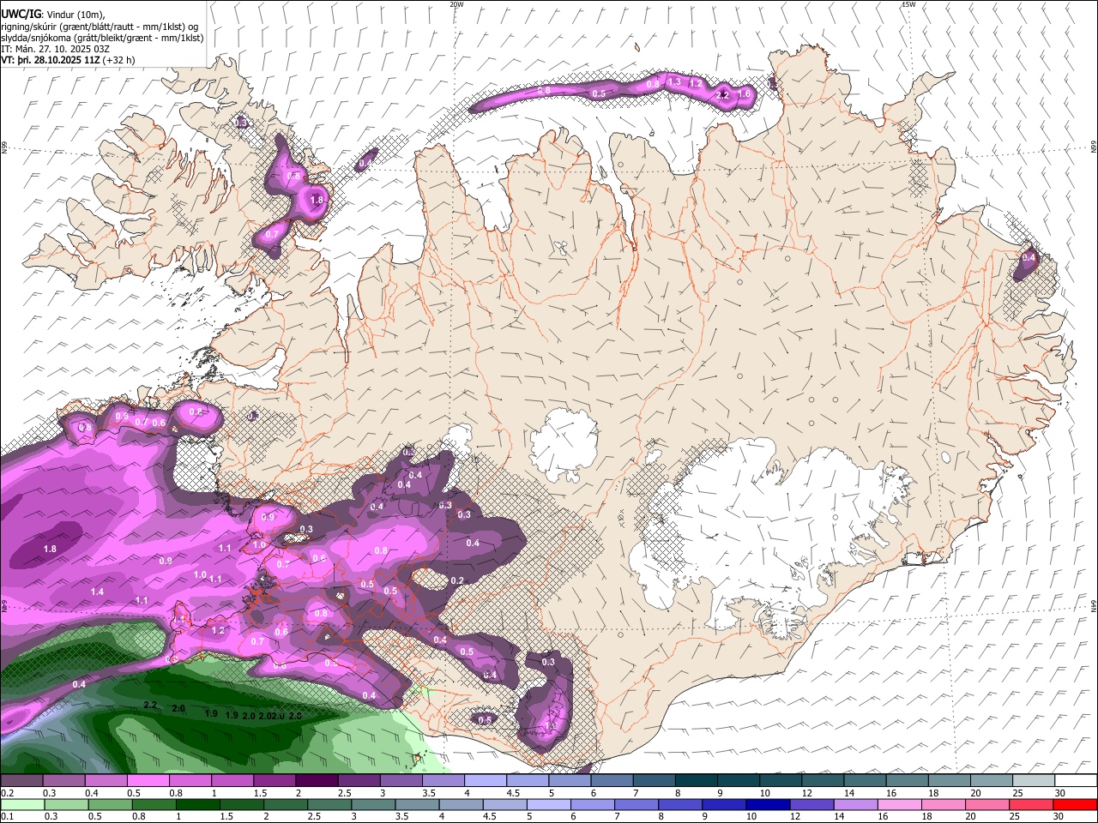Select darkest purple upper legend swatch at 2
This screenshot has height=823, width=1098.
click(x=317, y=781)
